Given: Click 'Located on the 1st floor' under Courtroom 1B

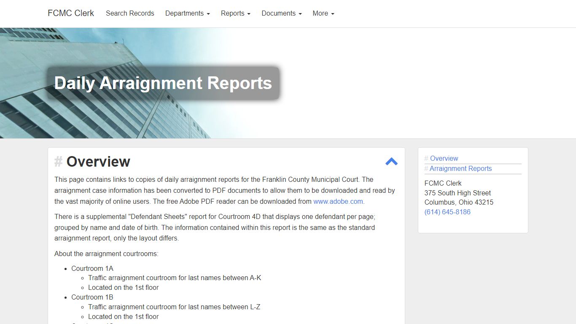Looking at the screenshot, I should 124,316.
